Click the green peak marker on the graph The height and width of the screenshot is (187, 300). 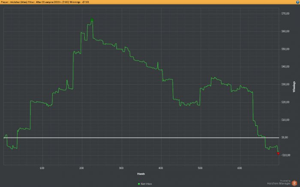[92, 20]
